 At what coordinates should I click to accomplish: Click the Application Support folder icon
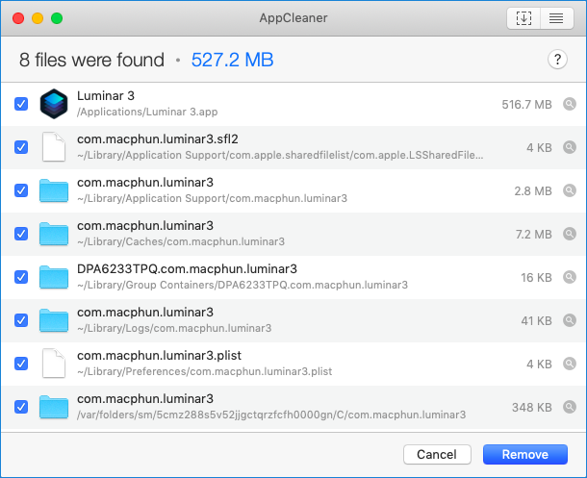tap(54, 190)
